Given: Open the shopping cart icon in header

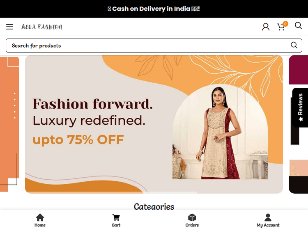Looking at the screenshot, I should tap(281, 27).
